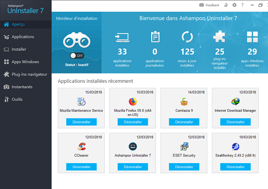
Task: Click the Moniteur d'installation heading
Action: coord(77,18)
